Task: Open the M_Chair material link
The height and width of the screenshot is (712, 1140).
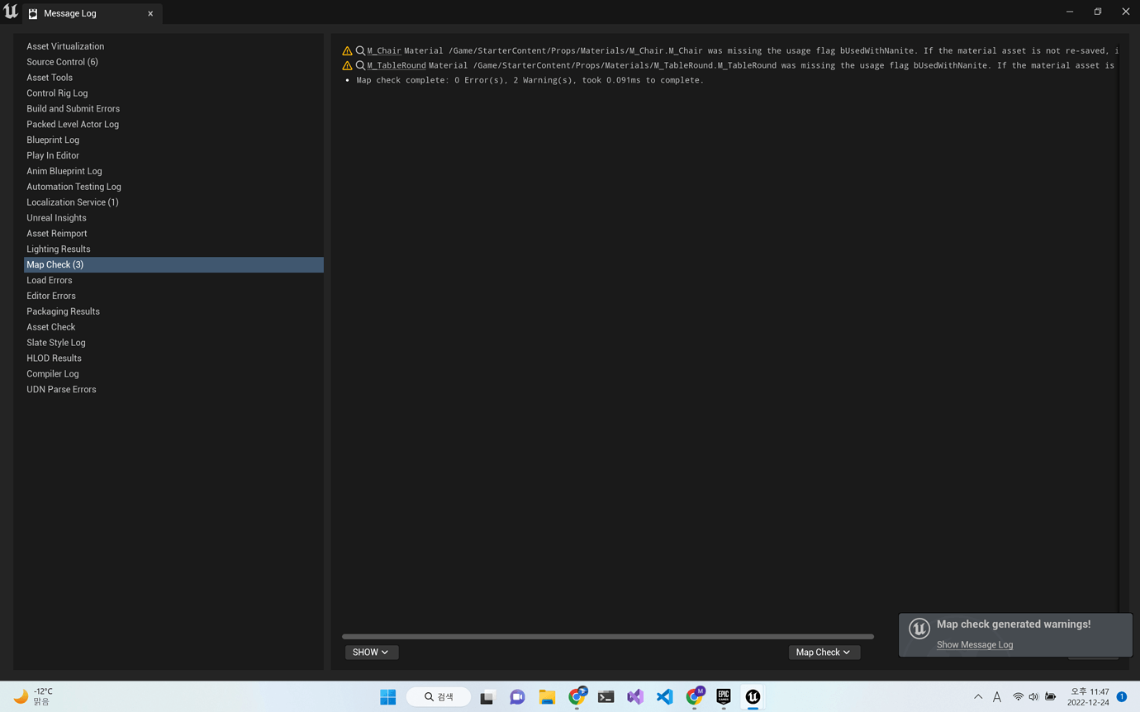Action: [x=382, y=50]
